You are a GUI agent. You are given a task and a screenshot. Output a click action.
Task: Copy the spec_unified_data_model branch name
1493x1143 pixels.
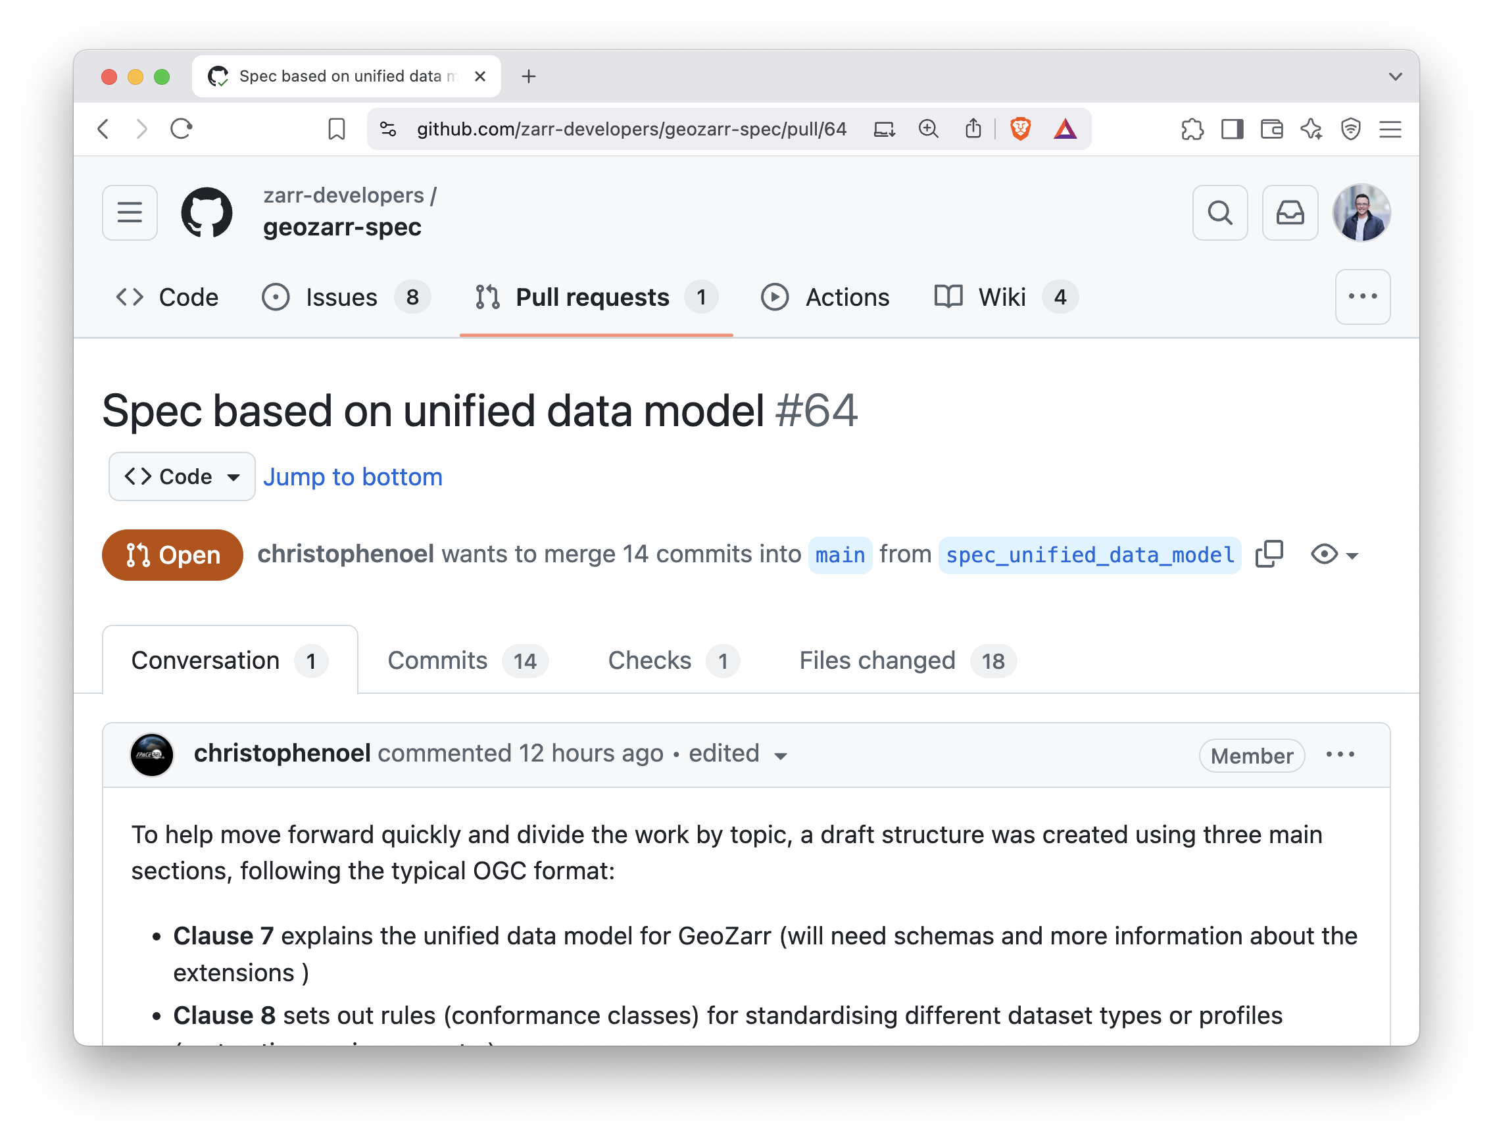(x=1269, y=554)
